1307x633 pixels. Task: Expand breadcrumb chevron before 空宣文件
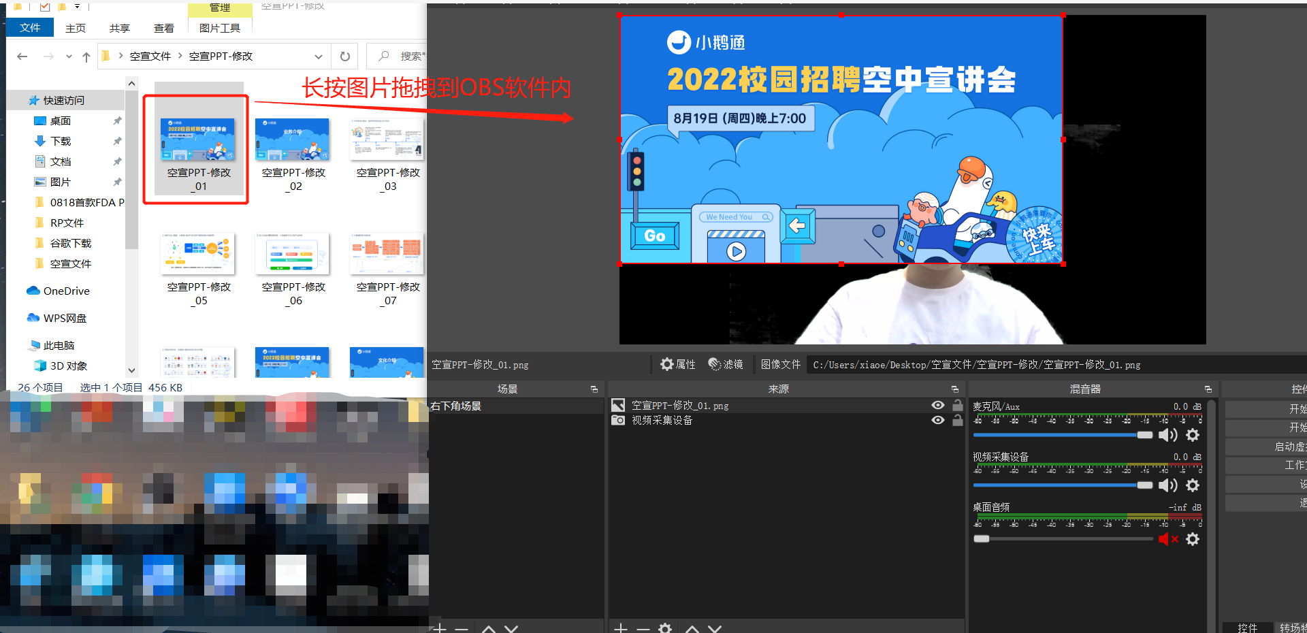coord(120,56)
